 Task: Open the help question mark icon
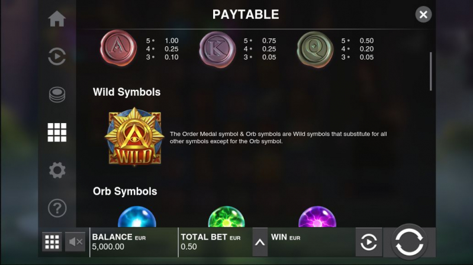(x=57, y=208)
